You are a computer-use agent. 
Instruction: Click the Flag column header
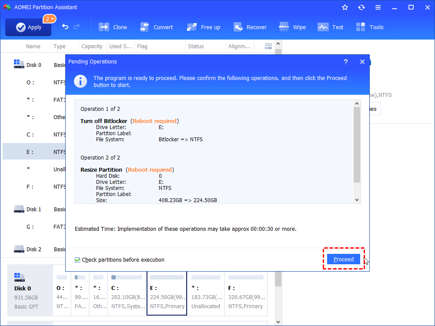click(x=142, y=47)
